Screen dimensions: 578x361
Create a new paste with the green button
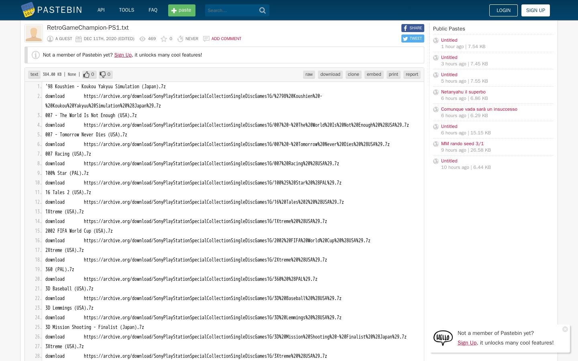[182, 10]
